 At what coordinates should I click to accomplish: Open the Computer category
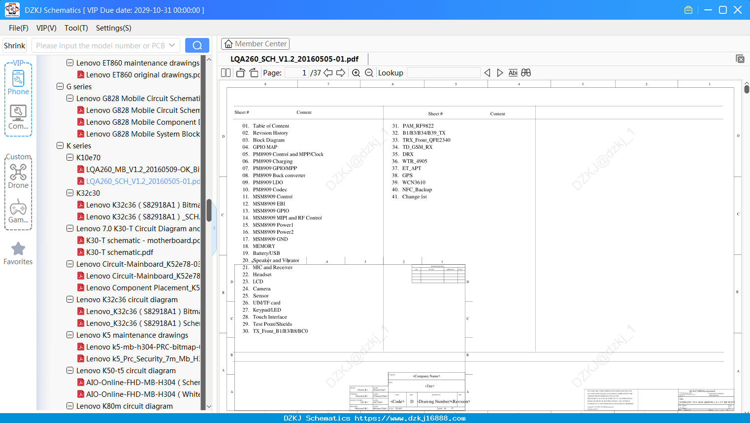pyautogui.click(x=18, y=117)
